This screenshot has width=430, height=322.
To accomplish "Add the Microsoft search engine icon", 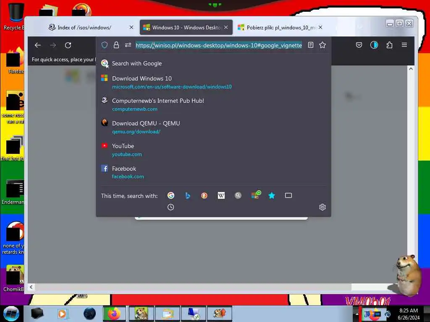I will pos(256,195).
